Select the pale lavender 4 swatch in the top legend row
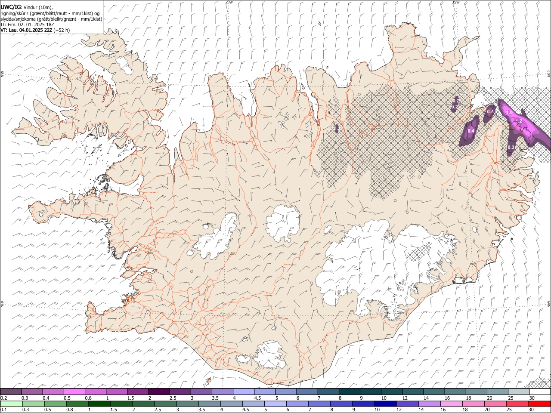Image resolution: width=551 pixels, height=413 pixels. (243, 392)
